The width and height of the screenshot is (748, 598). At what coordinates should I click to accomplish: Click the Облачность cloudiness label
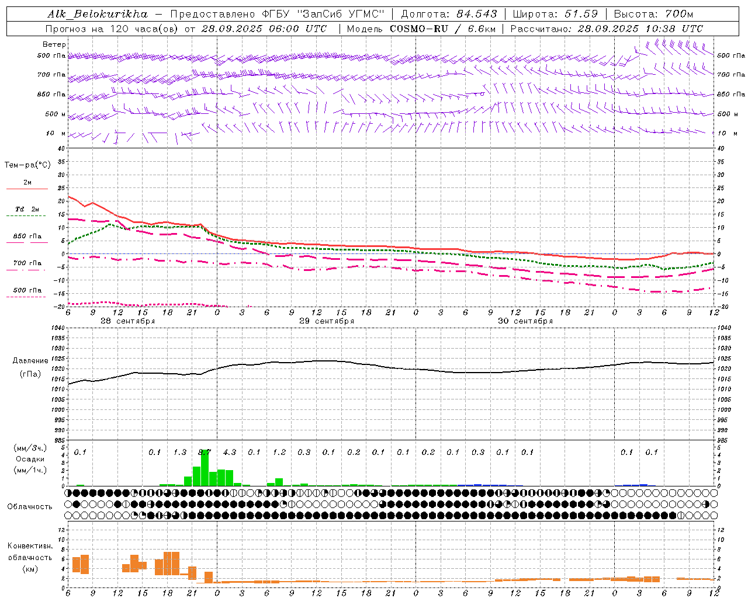click(30, 507)
